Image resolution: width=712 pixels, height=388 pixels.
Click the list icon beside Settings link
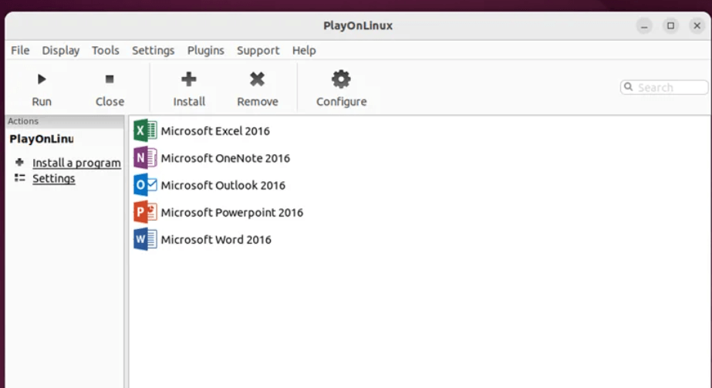pyautogui.click(x=19, y=178)
